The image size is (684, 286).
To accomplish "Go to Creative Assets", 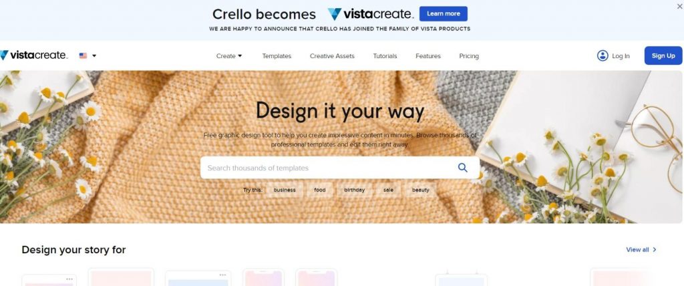I will click(x=332, y=56).
